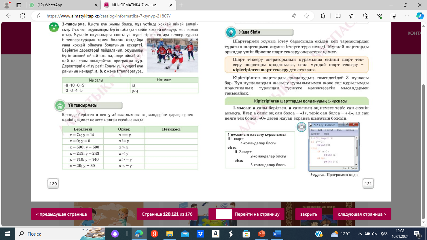
Task: Open File Explorer from taskbar
Action: tap(169, 234)
